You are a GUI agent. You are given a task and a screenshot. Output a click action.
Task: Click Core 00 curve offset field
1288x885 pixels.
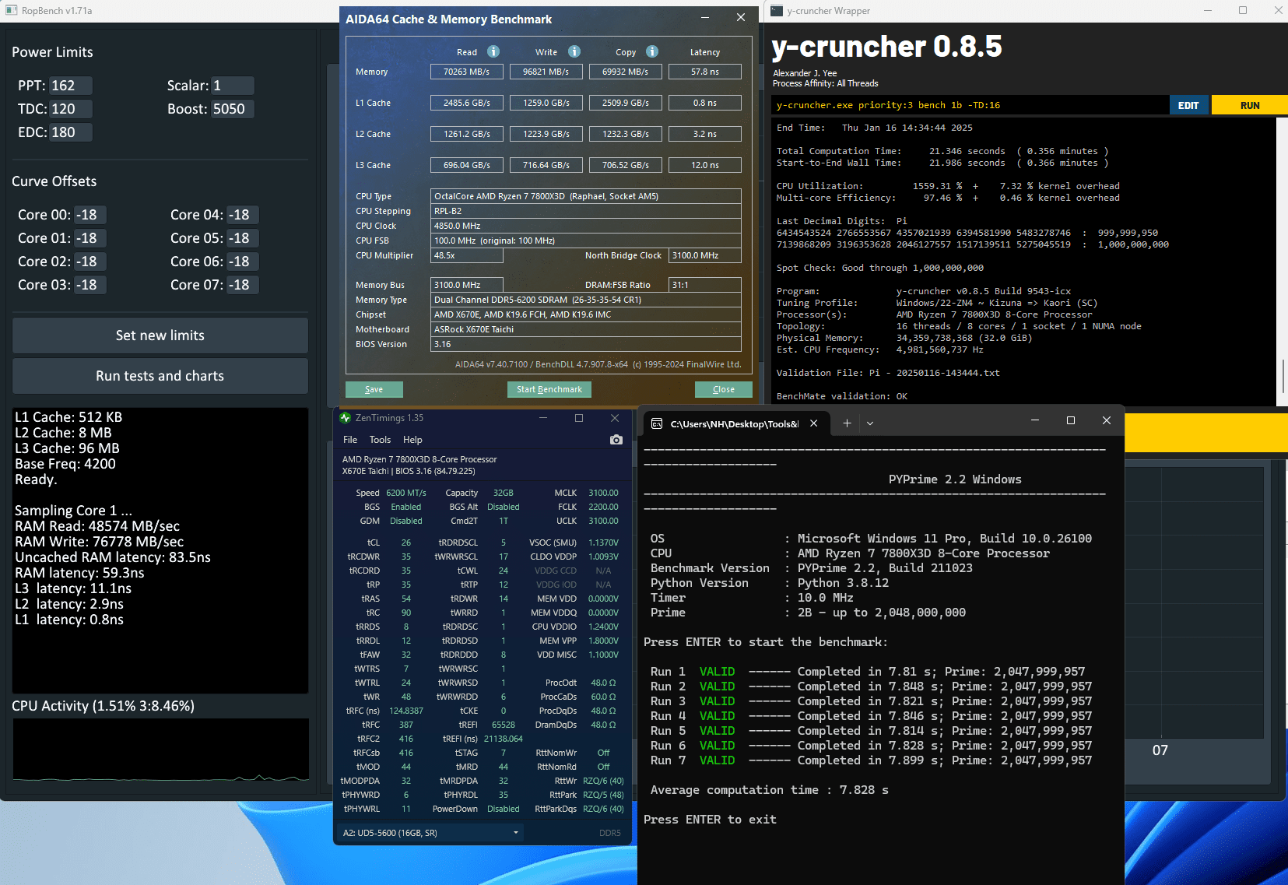pyautogui.click(x=90, y=215)
